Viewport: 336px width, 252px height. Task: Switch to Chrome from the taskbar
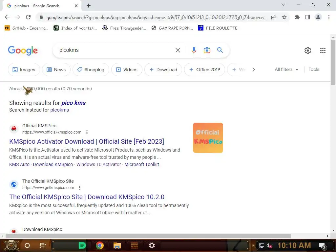[100, 245]
